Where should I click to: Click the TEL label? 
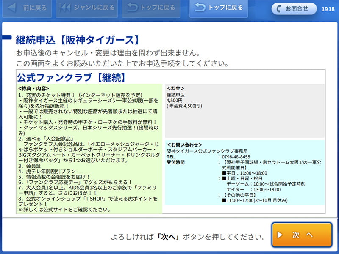click(171, 157)
